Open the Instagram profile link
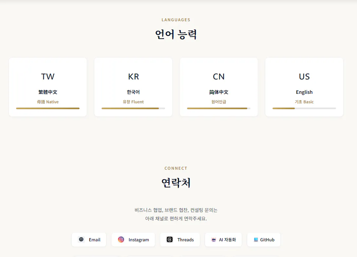Screen dimensions: 357x257 click(x=133, y=239)
